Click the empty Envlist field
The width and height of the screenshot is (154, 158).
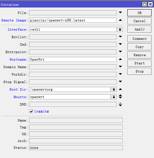[x=73, y=37]
